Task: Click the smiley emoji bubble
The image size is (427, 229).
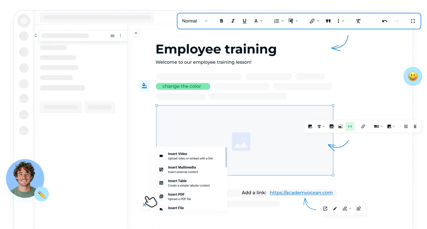Action: [413, 76]
